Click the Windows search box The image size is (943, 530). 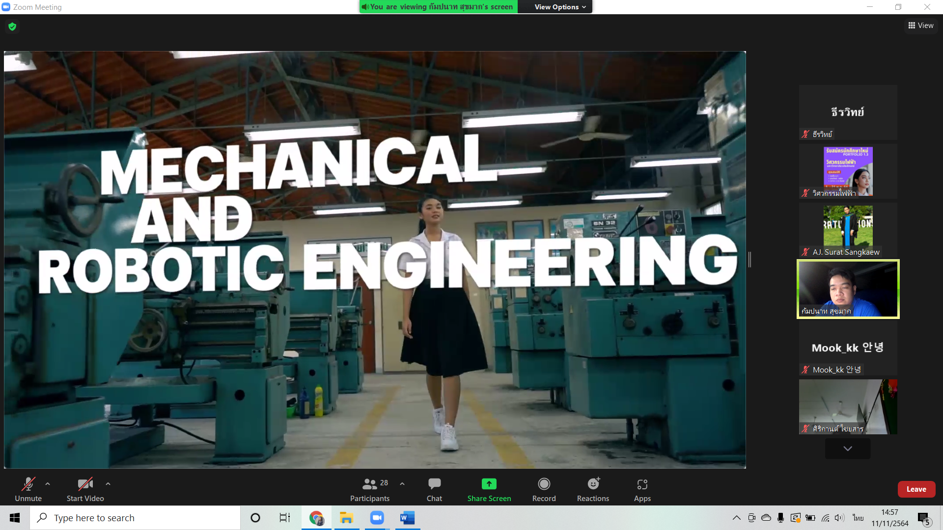135,518
